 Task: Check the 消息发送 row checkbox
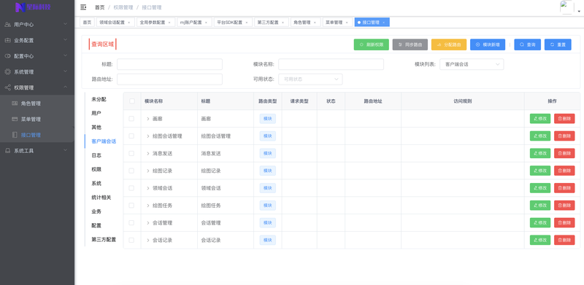(x=131, y=153)
